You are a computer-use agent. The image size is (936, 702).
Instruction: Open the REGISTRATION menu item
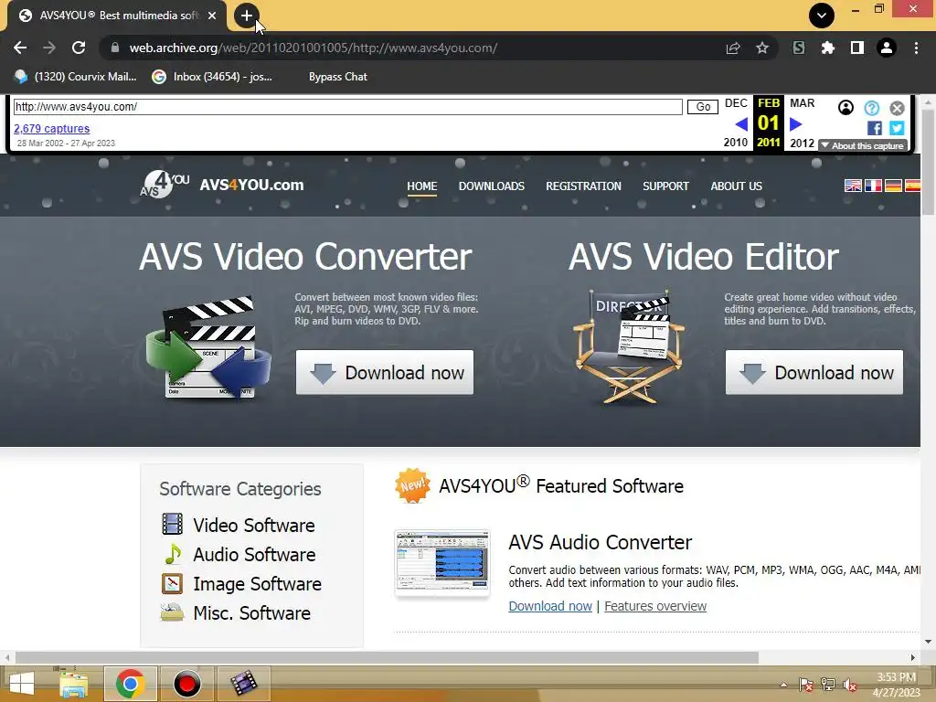pos(583,186)
